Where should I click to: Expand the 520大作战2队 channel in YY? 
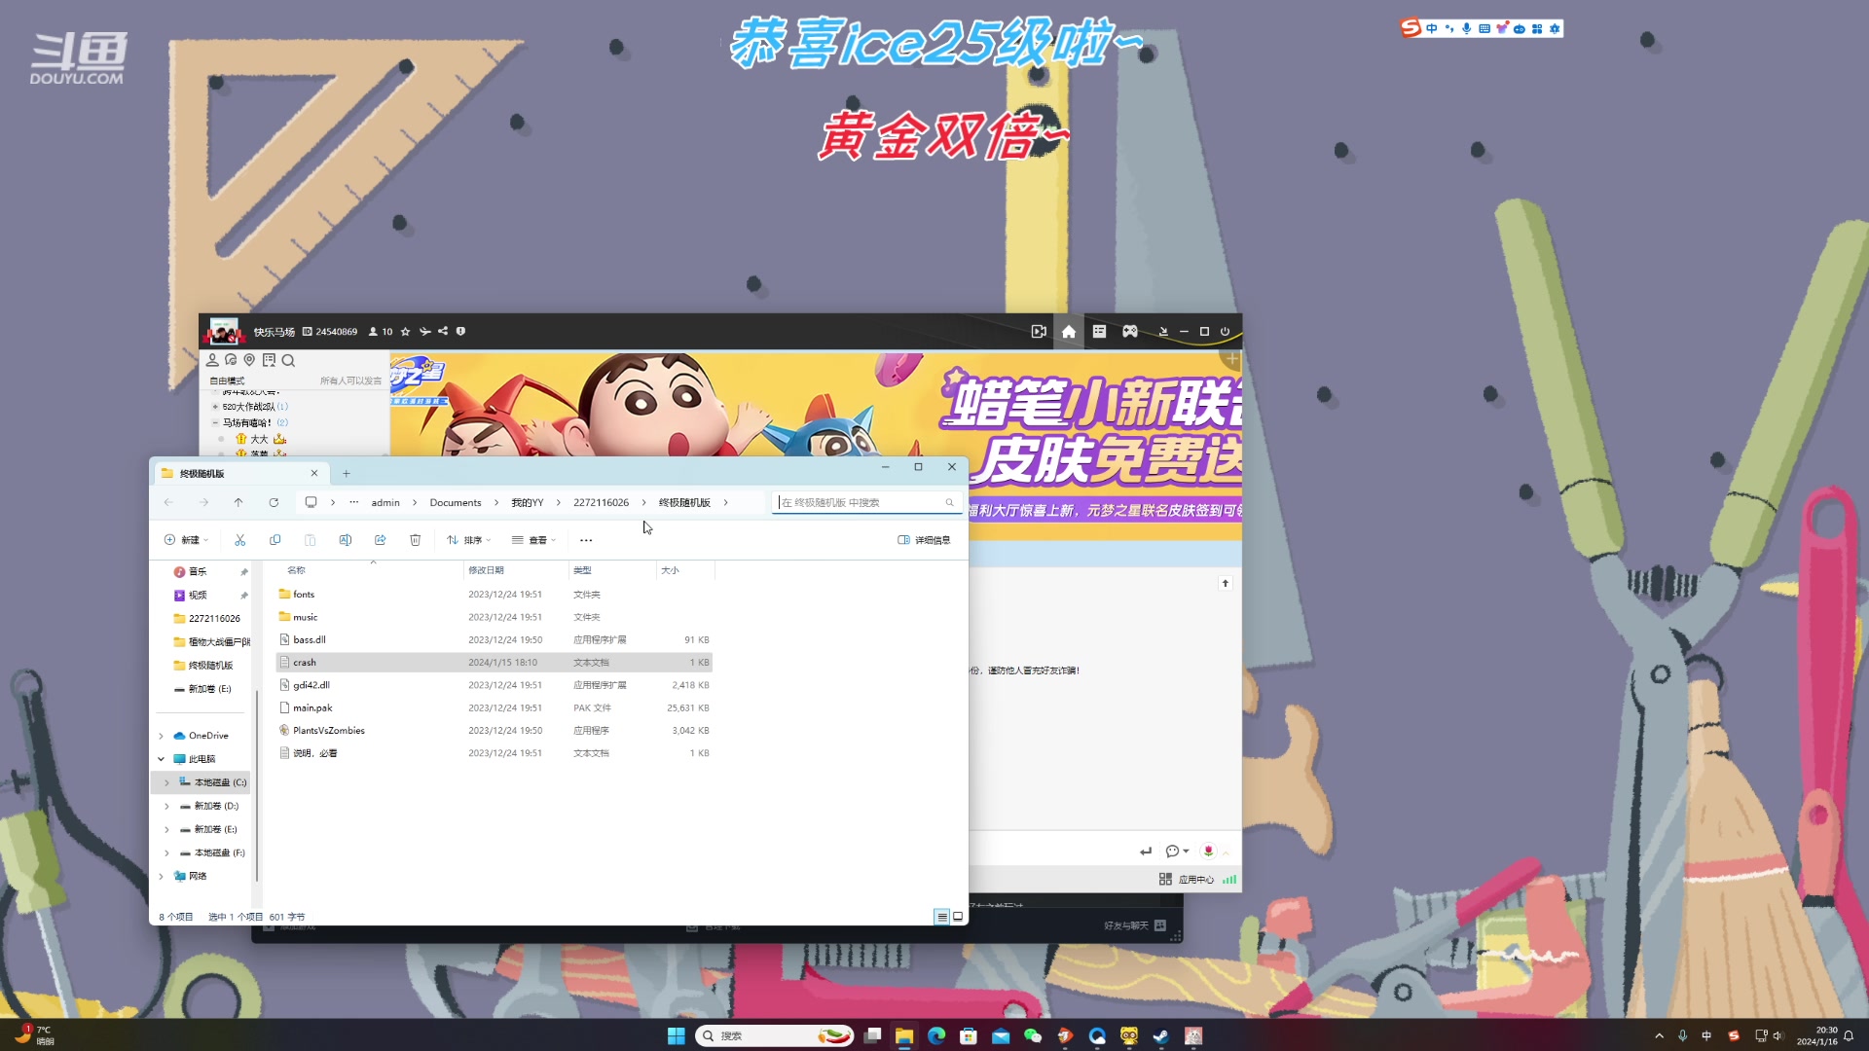pos(215,407)
